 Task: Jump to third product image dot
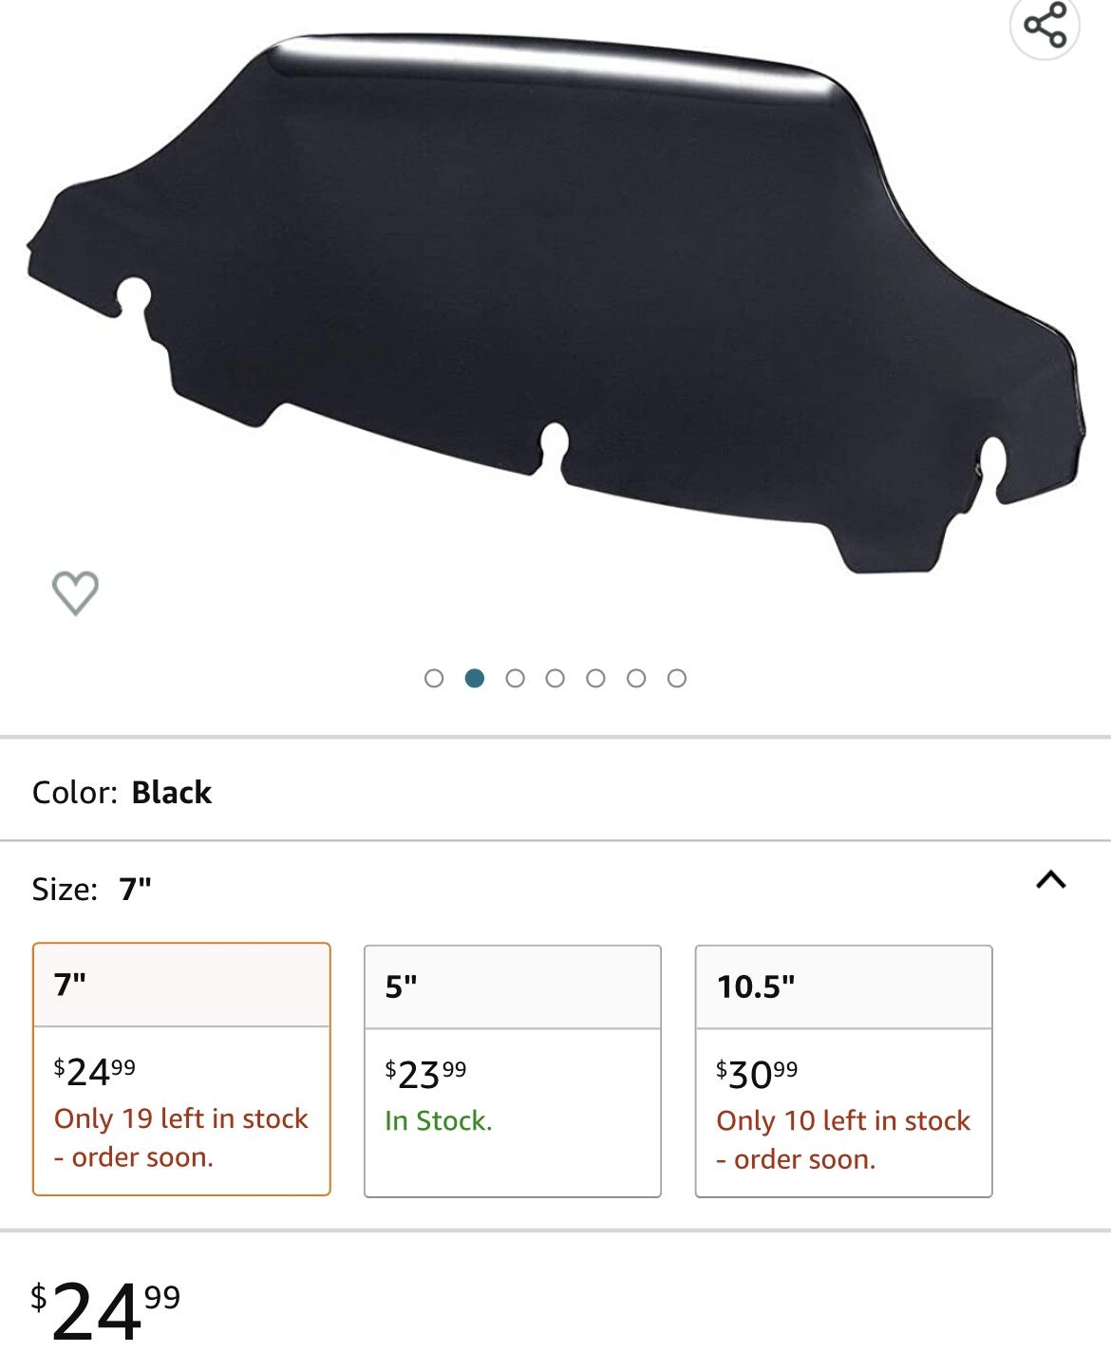[515, 678]
